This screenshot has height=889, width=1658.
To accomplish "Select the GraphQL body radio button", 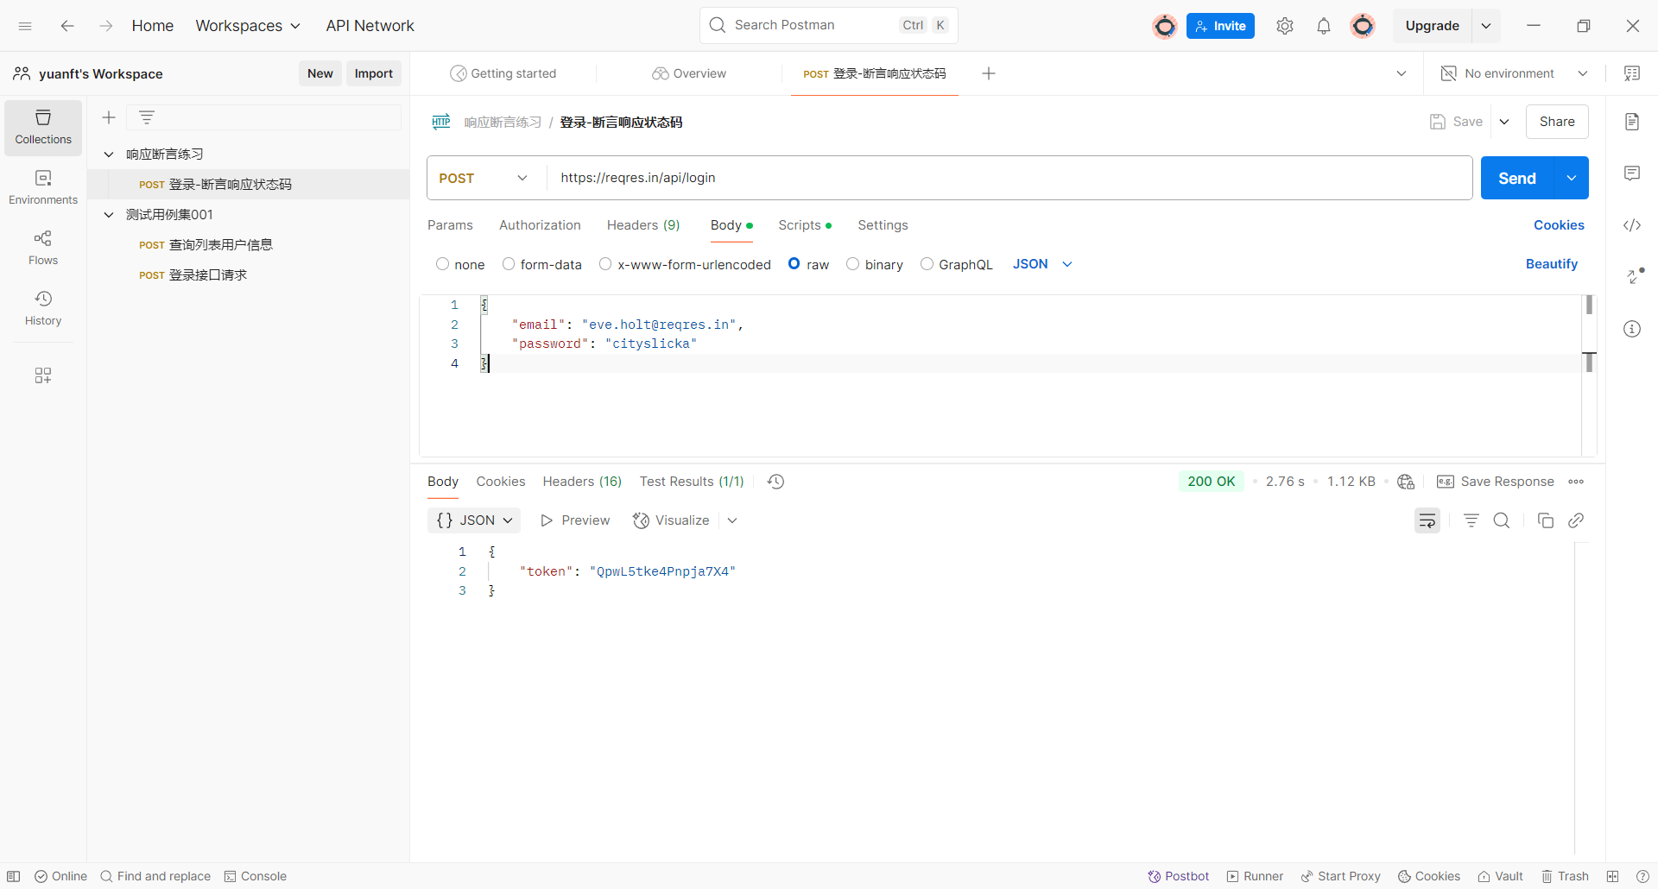I will point(927,264).
